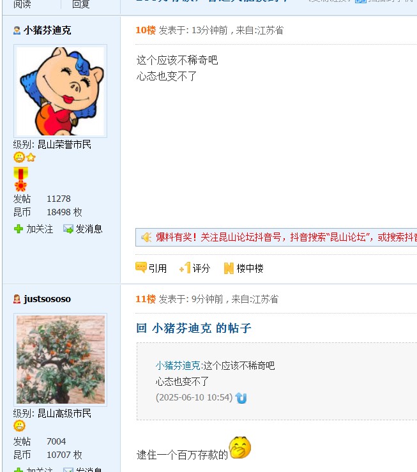Open 楼中楼 nested replies on floor 10
417x472 pixels.
[229, 268]
